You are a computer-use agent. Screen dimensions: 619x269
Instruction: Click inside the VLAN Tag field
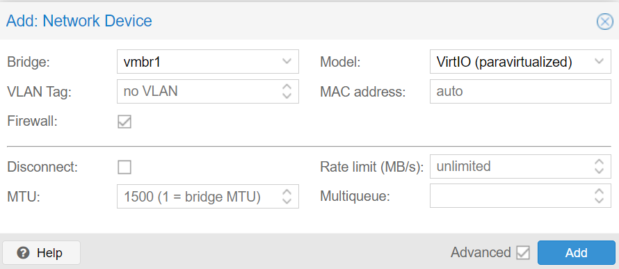[x=199, y=92]
